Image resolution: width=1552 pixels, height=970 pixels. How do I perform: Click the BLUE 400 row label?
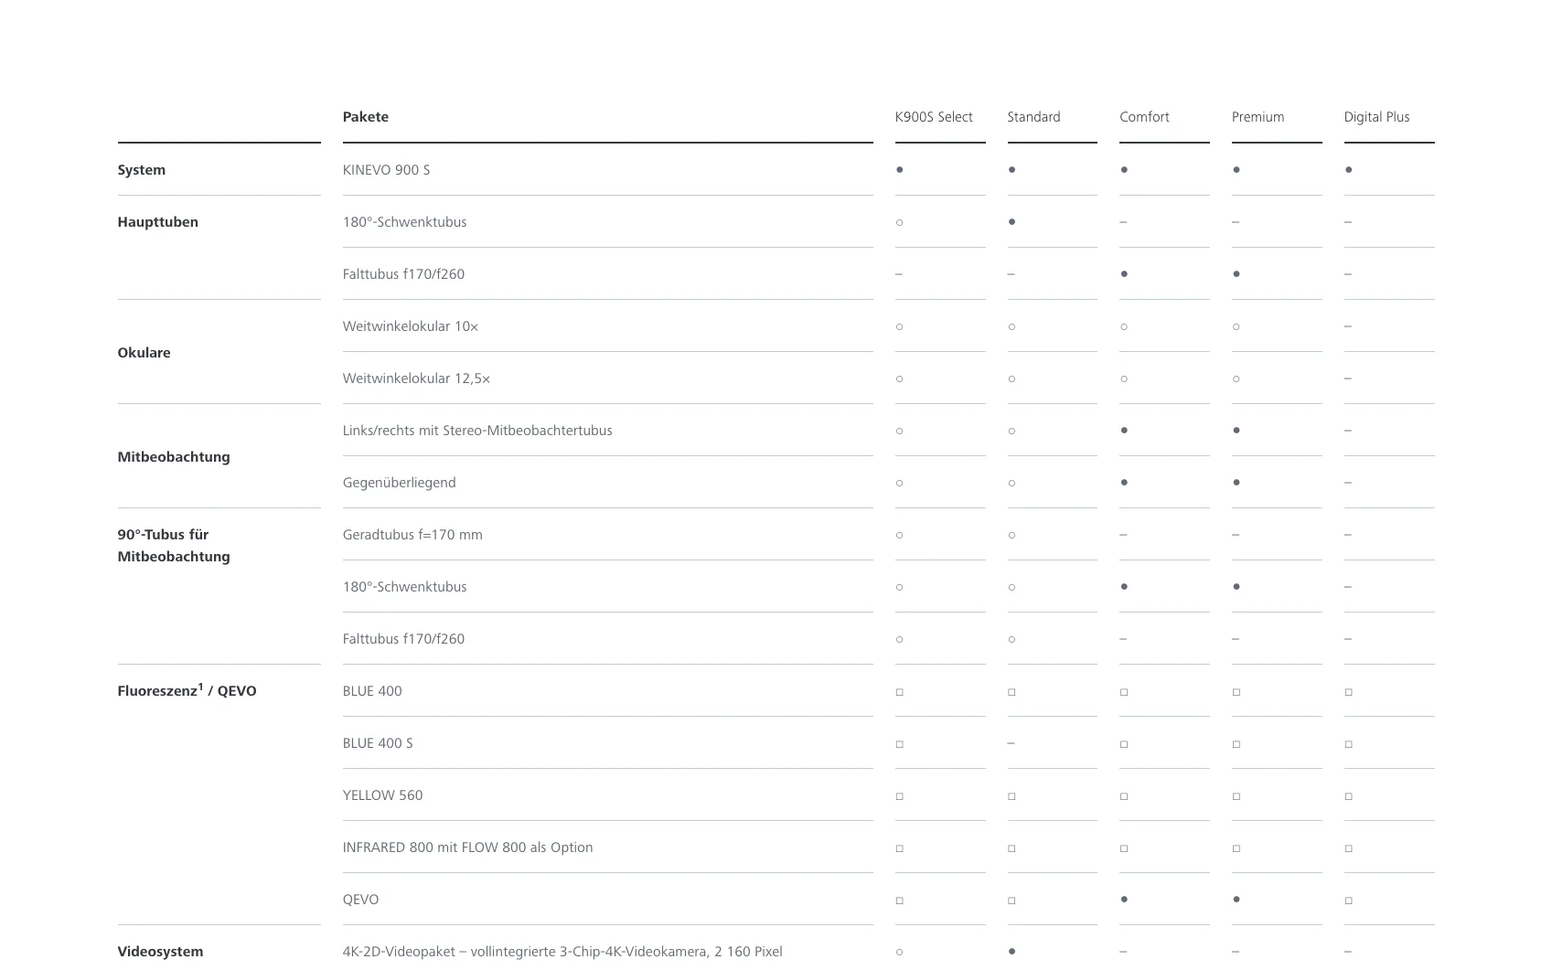[x=372, y=691]
